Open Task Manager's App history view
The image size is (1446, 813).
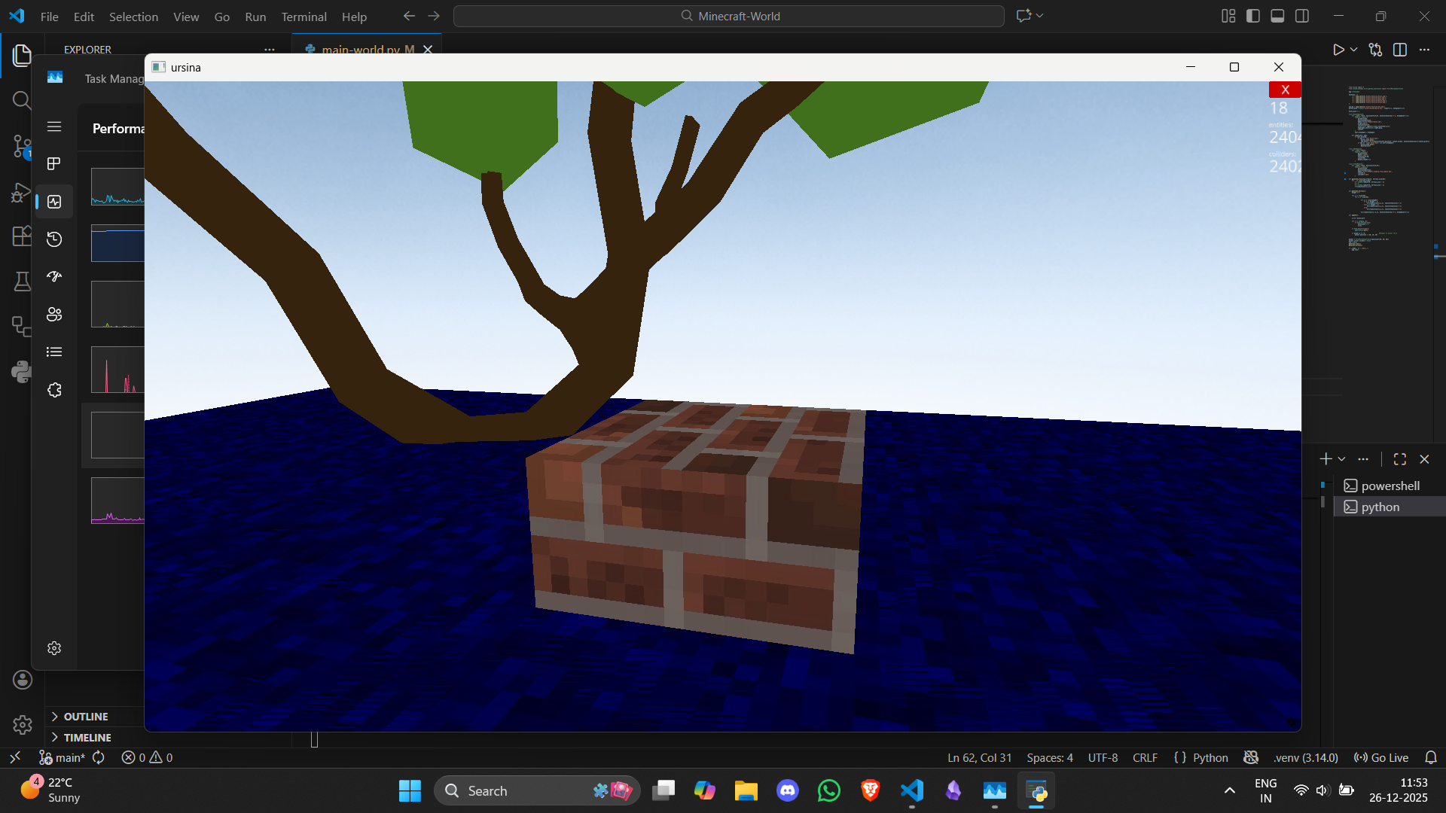coord(54,239)
